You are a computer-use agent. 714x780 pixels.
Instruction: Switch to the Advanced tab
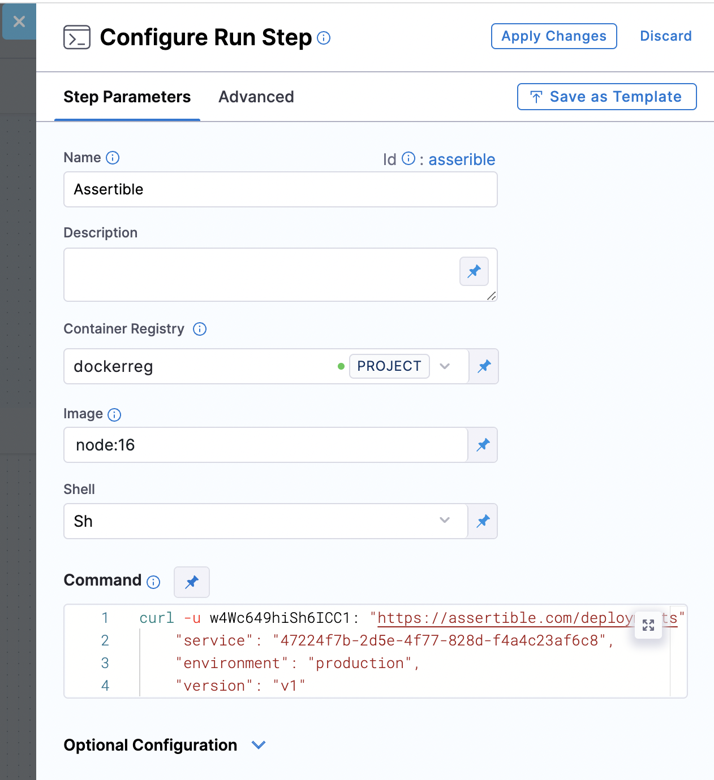click(256, 97)
